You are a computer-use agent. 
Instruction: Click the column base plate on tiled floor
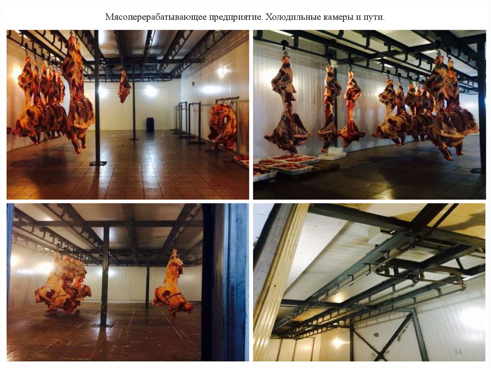pos(98,163)
